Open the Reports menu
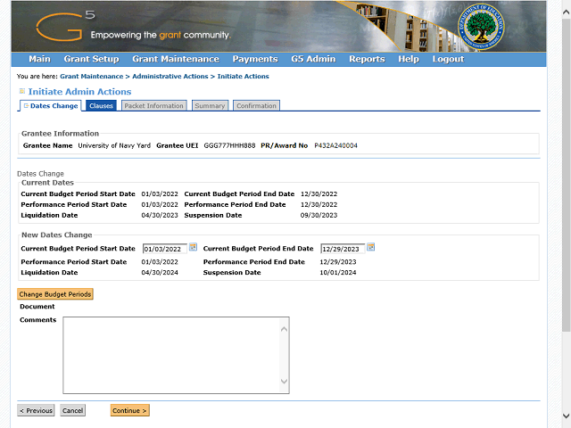Screen dimensions: 571x428 (367, 59)
